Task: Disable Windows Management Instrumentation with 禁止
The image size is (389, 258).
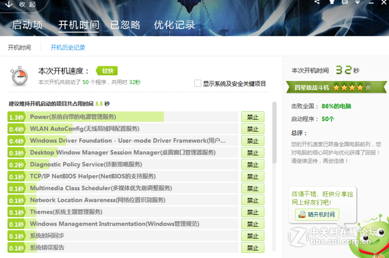Action: point(253,224)
